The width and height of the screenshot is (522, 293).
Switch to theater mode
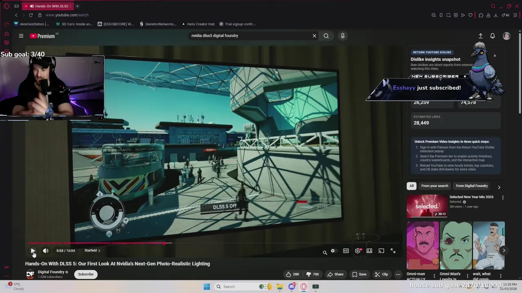369,251
